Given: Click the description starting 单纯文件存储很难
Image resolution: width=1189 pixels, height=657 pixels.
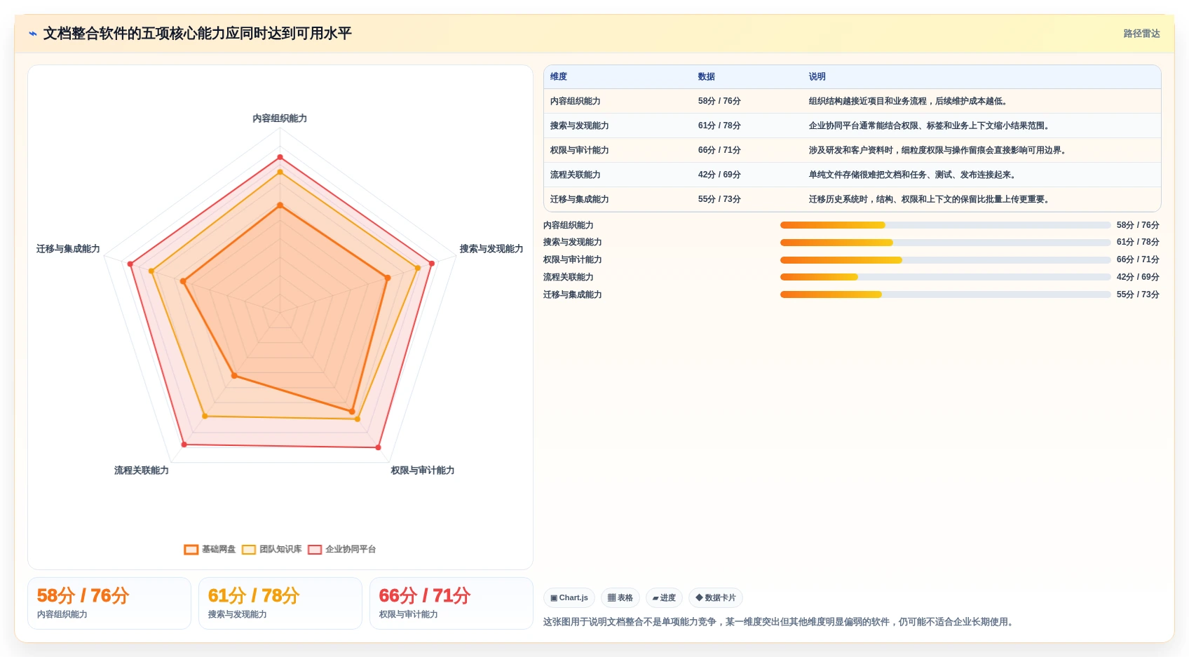Looking at the screenshot, I should (914, 175).
